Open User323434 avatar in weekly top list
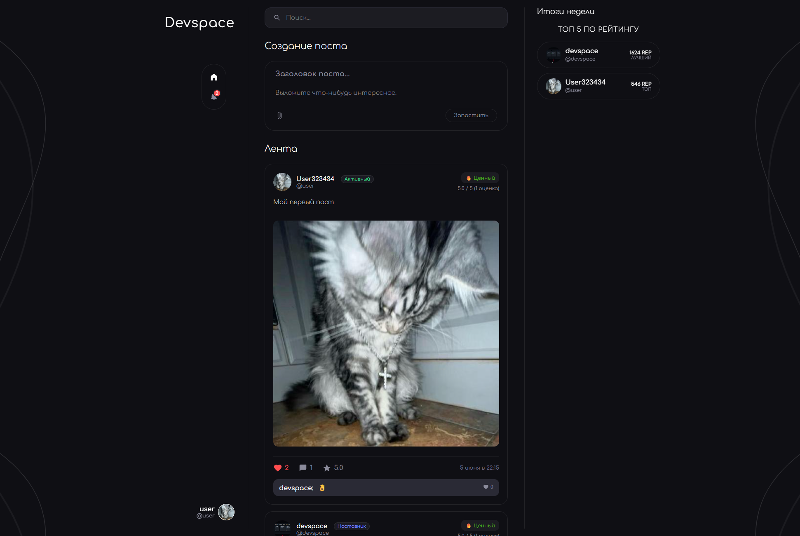 click(x=554, y=86)
